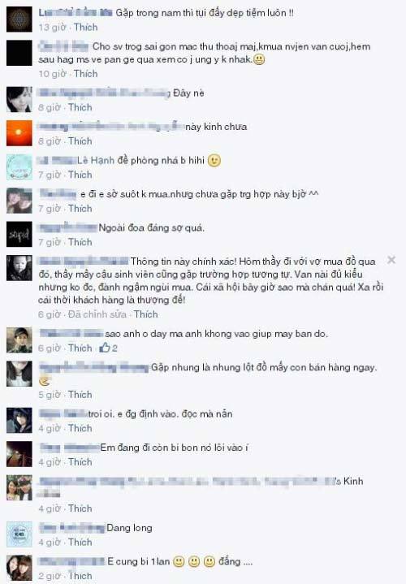The width and height of the screenshot is (406, 584).
Task: Open the couple photo avatar next to 's Kinh
Action: pyautogui.click(x=19, y=487)
